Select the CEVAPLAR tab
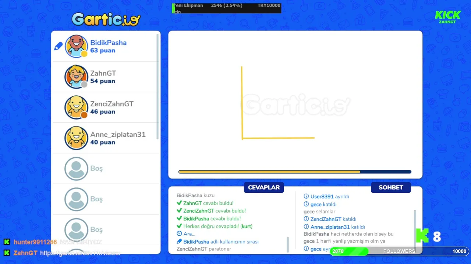 264,187
